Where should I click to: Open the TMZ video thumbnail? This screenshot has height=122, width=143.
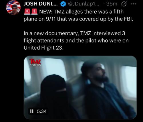click(x=80, y=87)
